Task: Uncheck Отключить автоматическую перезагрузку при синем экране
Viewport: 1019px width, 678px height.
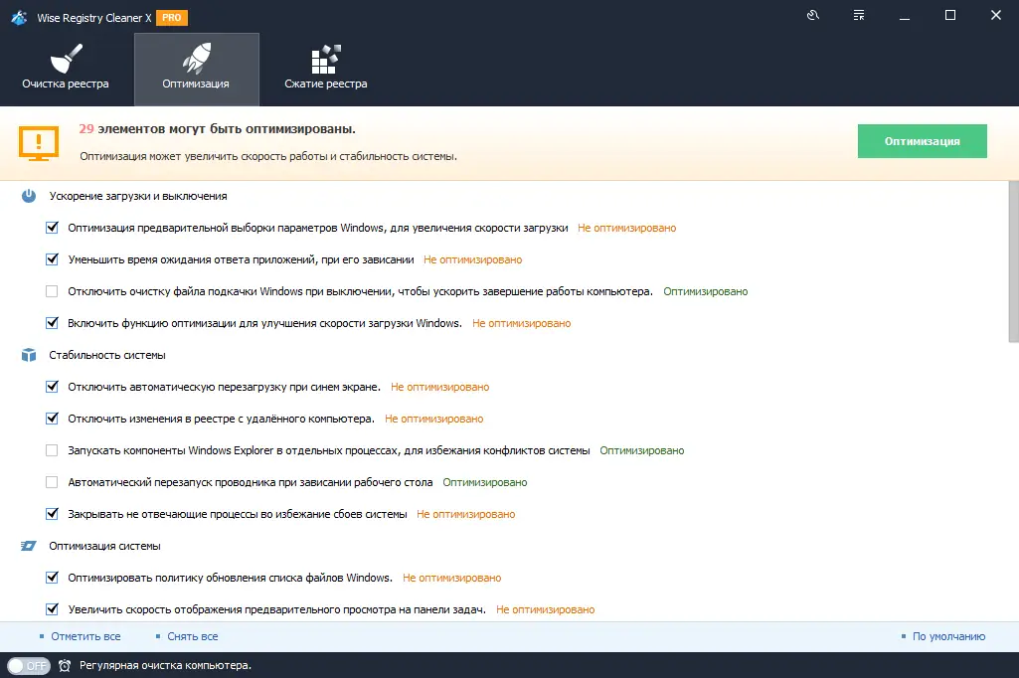Action: [x=52, y=387]
